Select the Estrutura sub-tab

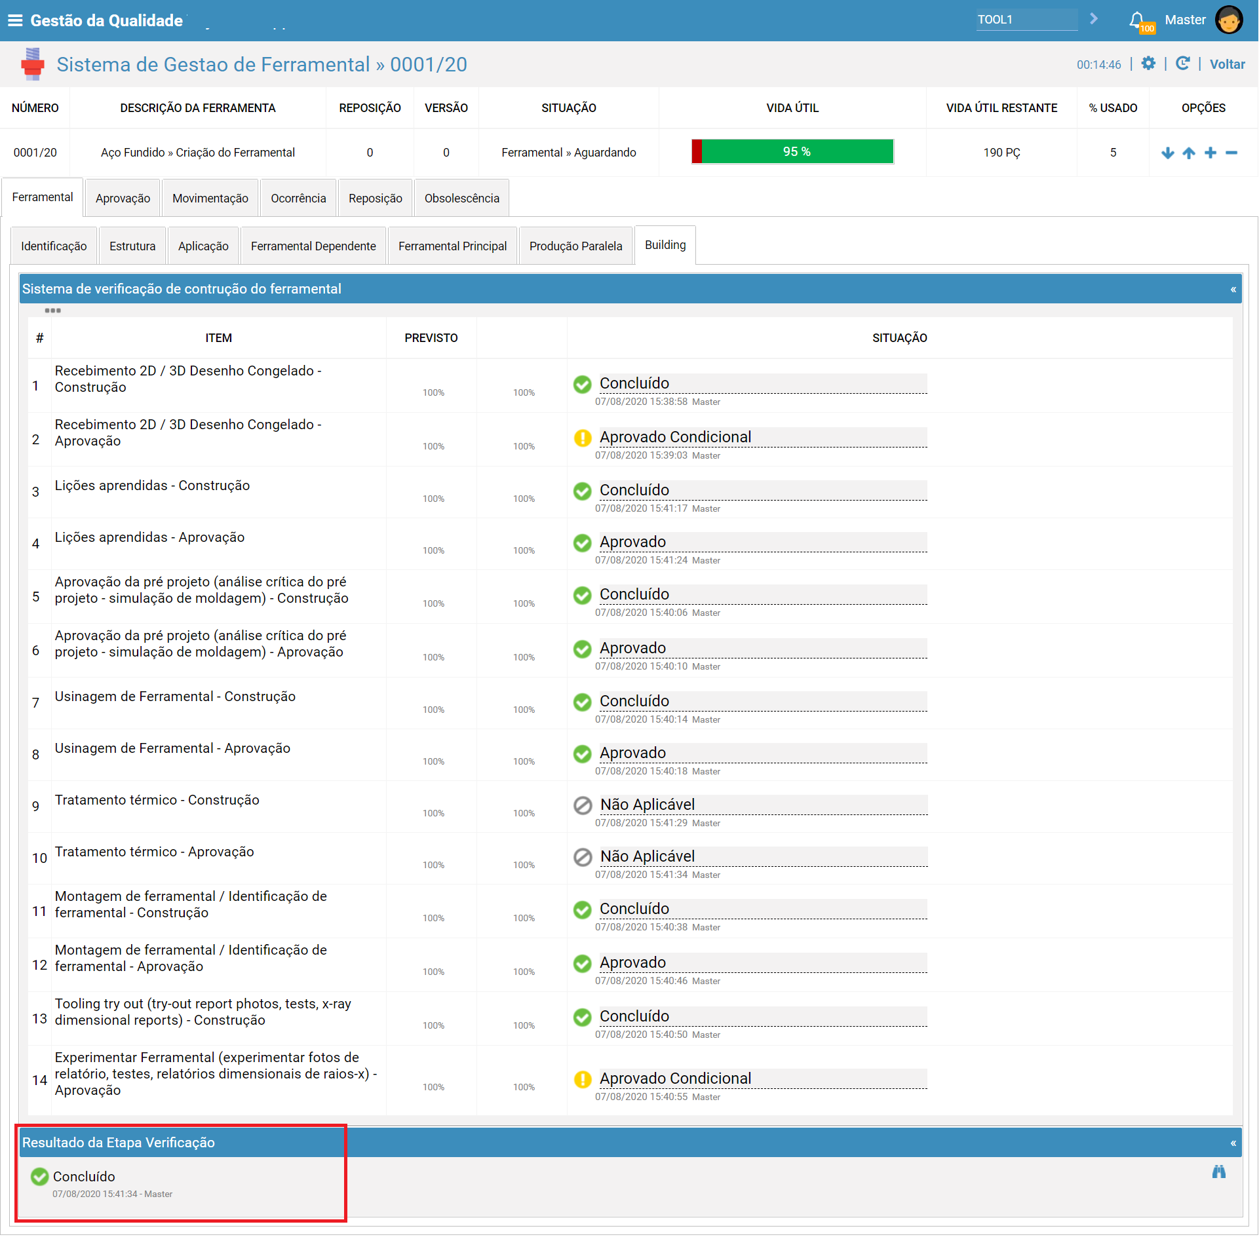click(132, 246)
